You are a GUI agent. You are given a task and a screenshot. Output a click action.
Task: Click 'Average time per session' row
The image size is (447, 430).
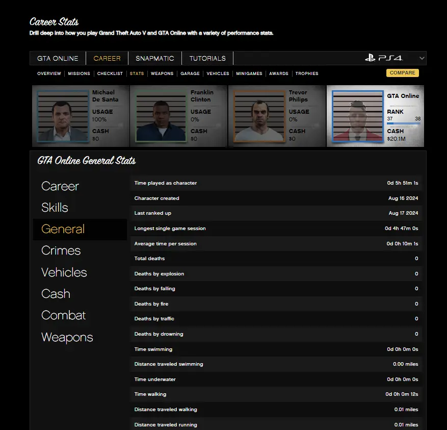(x=276, y=243)
